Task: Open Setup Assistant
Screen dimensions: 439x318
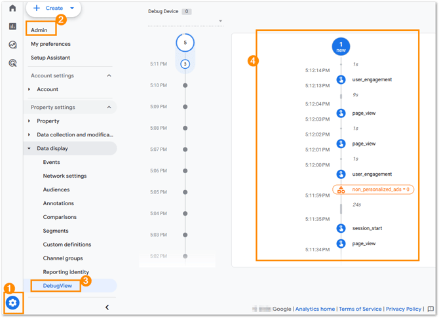Action: click(x=50, y=58)
